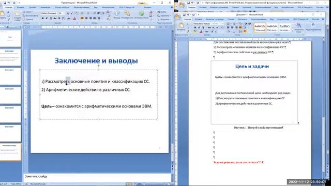Increase font size in PowerPoint ribbon
The image size is (331, 186).
coord(68,13)
